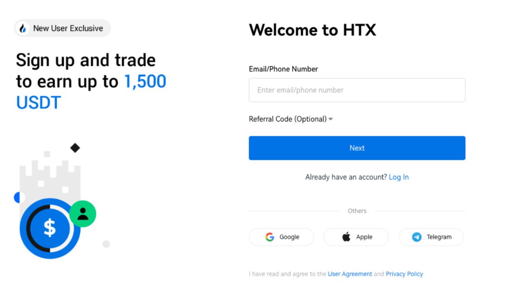Open Referral Code (Optional) section
Viewport: 509px width, 308px height.
pyautogui.click(x=288, y=119)
